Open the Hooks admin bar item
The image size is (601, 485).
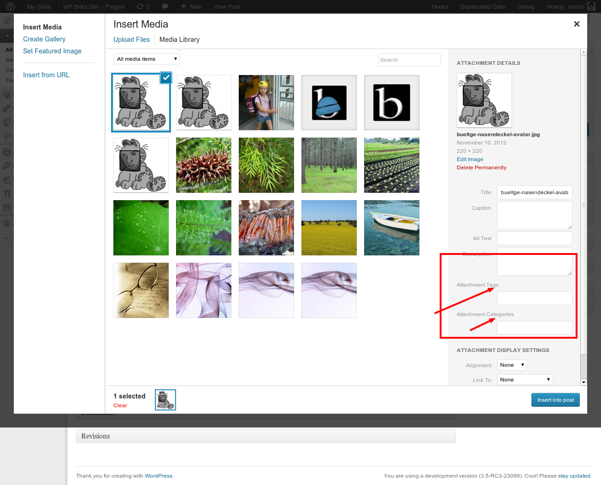coord(440,6)
